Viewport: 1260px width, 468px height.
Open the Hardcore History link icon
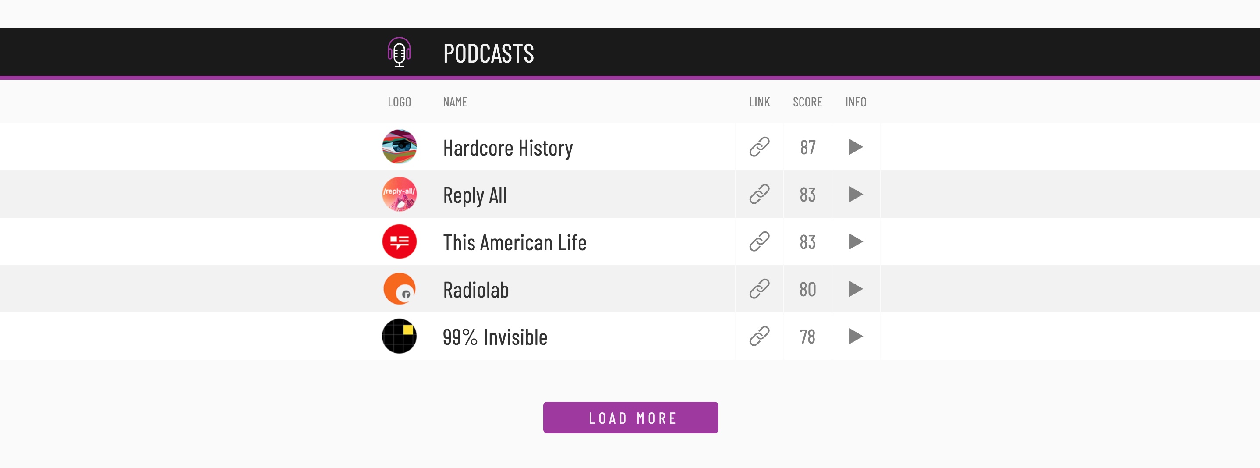pyautogui.click(x=759, y=147)
